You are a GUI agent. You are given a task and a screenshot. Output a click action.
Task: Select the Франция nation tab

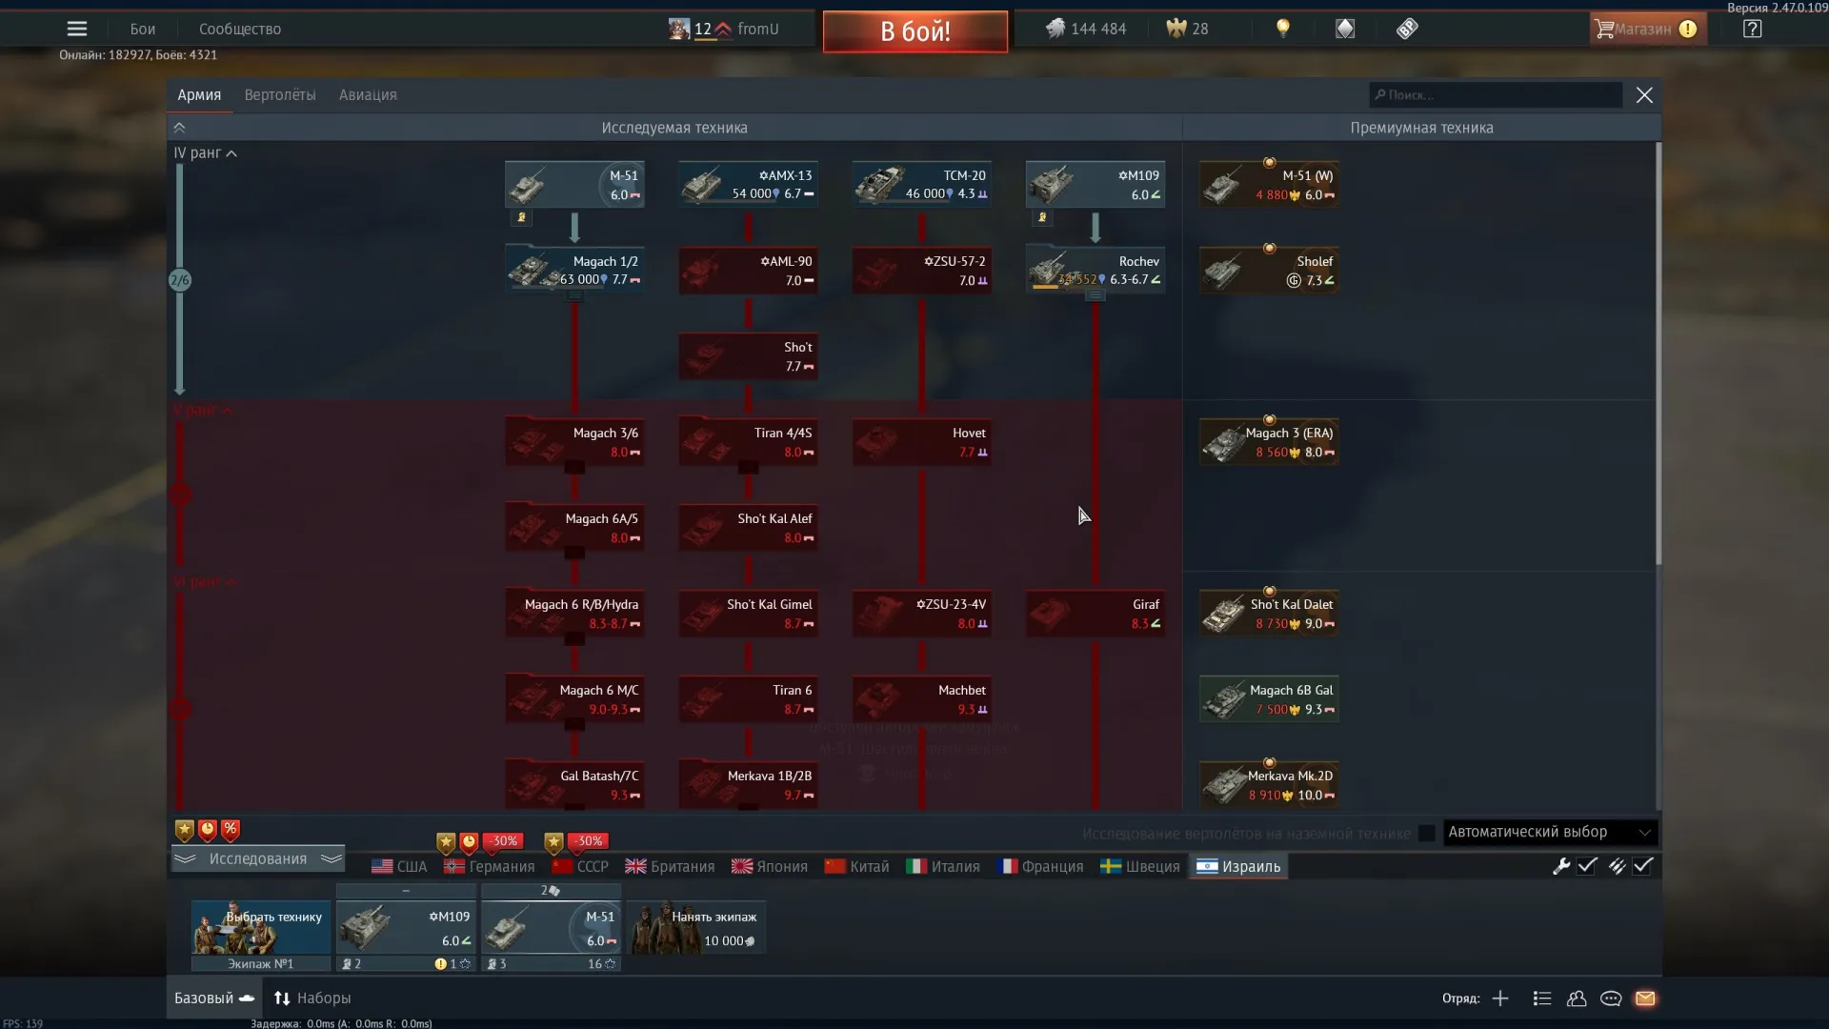[x=1040, y=866]
